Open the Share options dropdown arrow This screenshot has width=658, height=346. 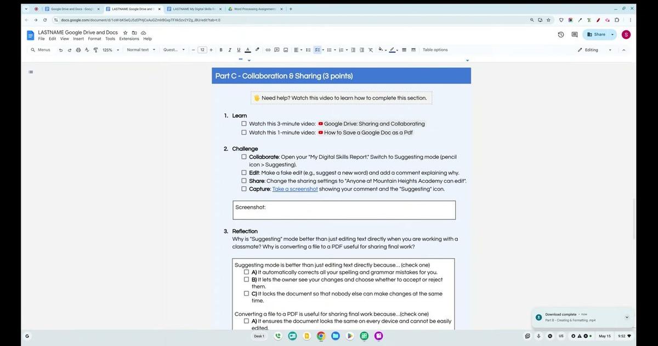coord(611,34)
